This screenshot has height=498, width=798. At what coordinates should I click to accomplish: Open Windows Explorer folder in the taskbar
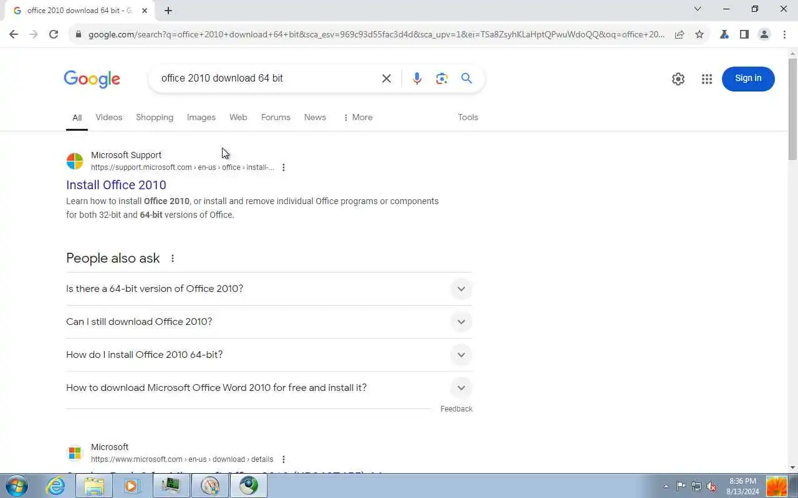(x=94, y=486)
